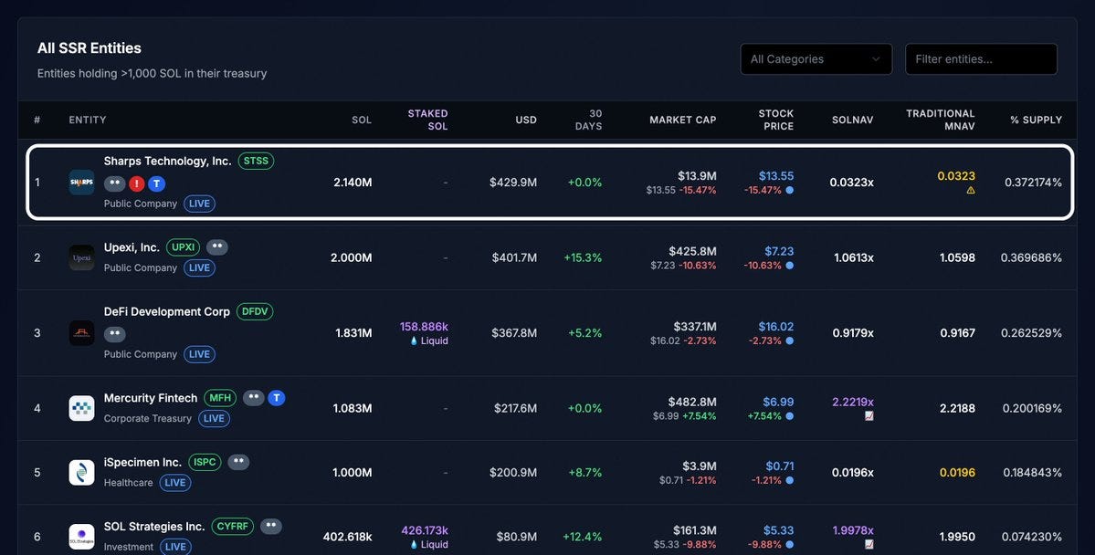Click the quote badge next to MFH ticker
The height and width of the screenshot is (555, 1095).
(254, 398)
